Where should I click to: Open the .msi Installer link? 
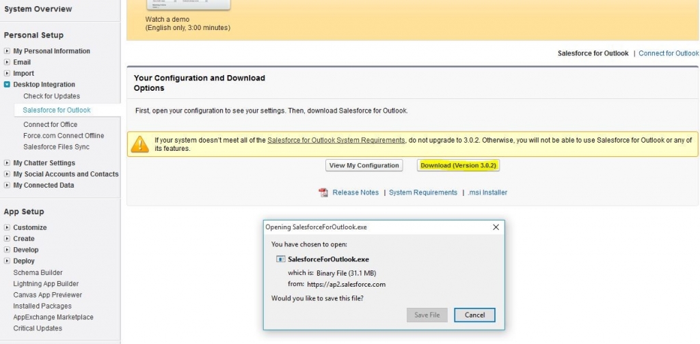(487, 192)
